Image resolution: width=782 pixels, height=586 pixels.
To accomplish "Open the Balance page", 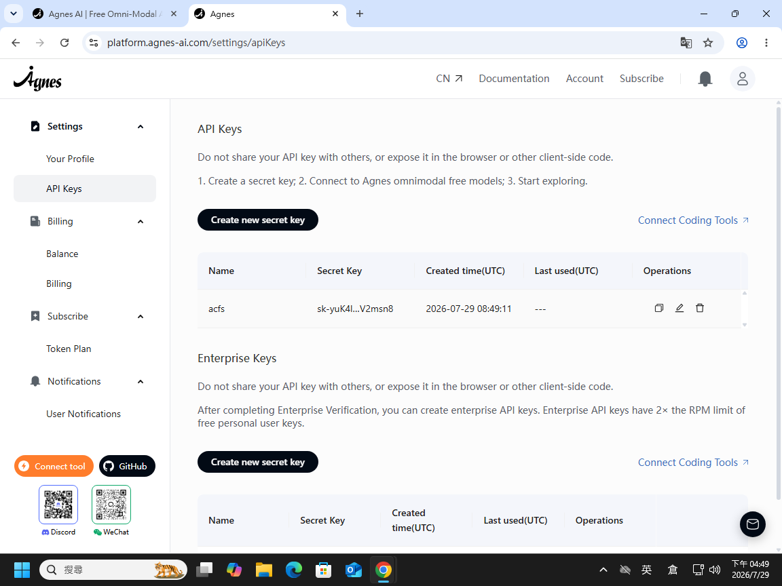I will [62, 254].
